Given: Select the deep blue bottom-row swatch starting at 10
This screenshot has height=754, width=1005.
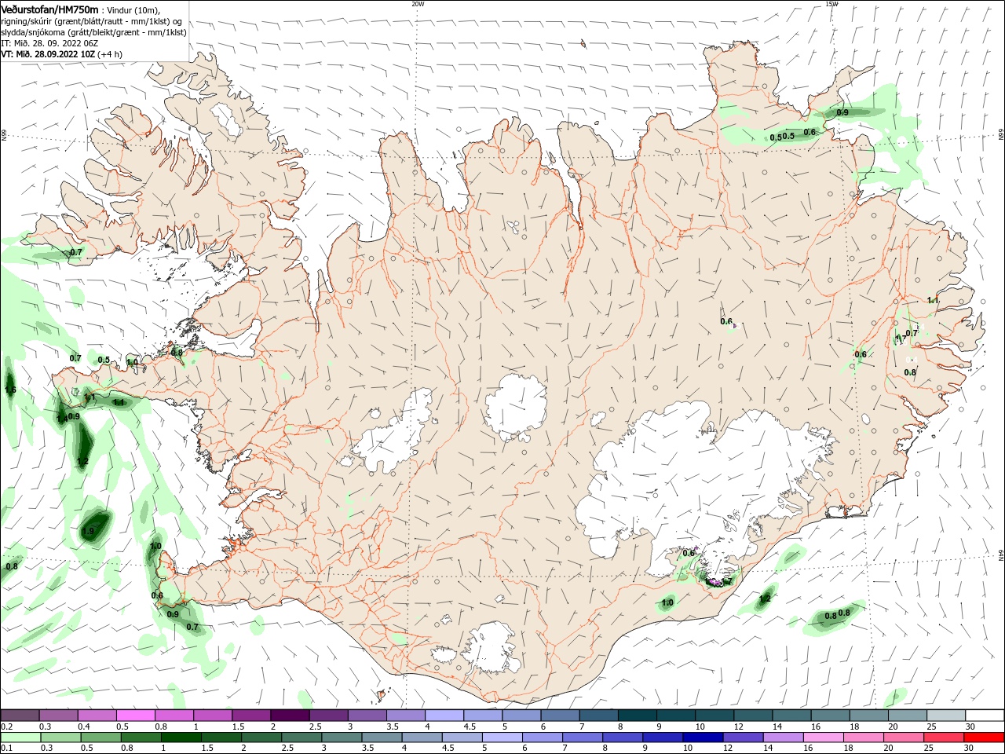Looking at the screenshot, I should click(703, 738).
